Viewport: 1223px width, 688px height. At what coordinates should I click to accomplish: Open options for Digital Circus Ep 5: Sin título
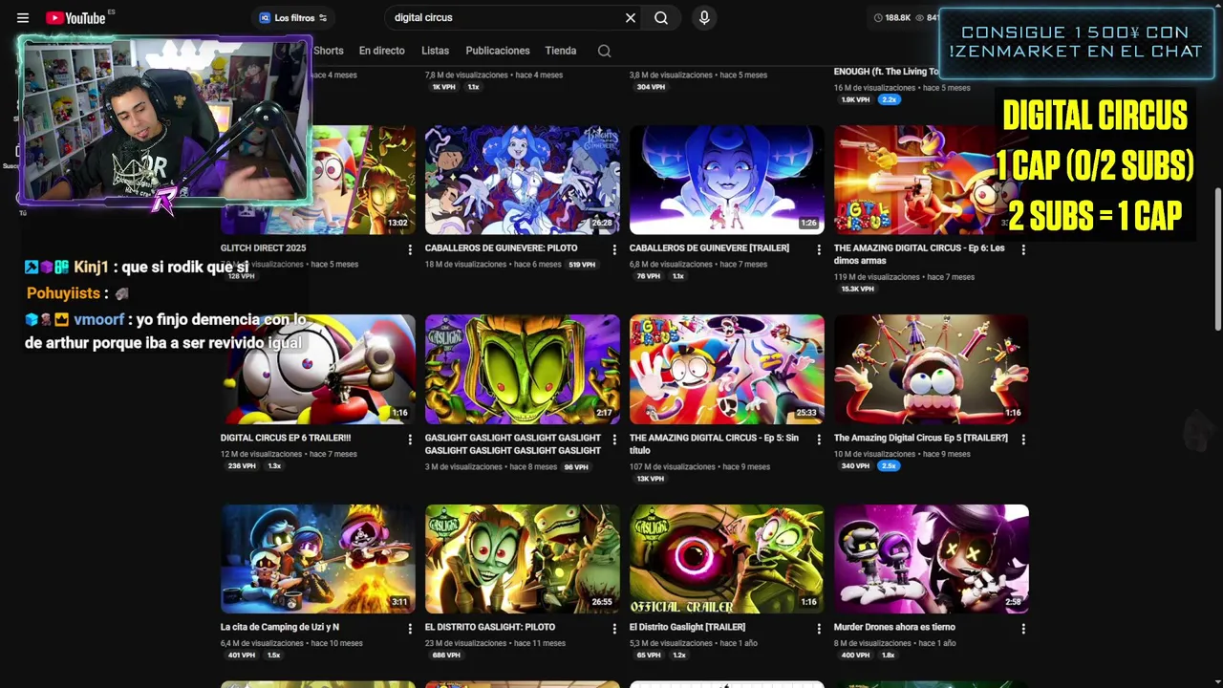click(819, 440)
